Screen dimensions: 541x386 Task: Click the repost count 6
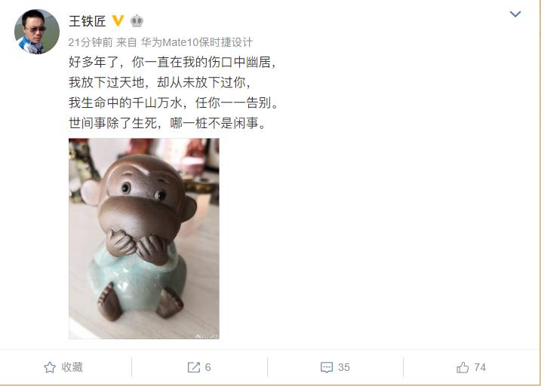[207, 367]
